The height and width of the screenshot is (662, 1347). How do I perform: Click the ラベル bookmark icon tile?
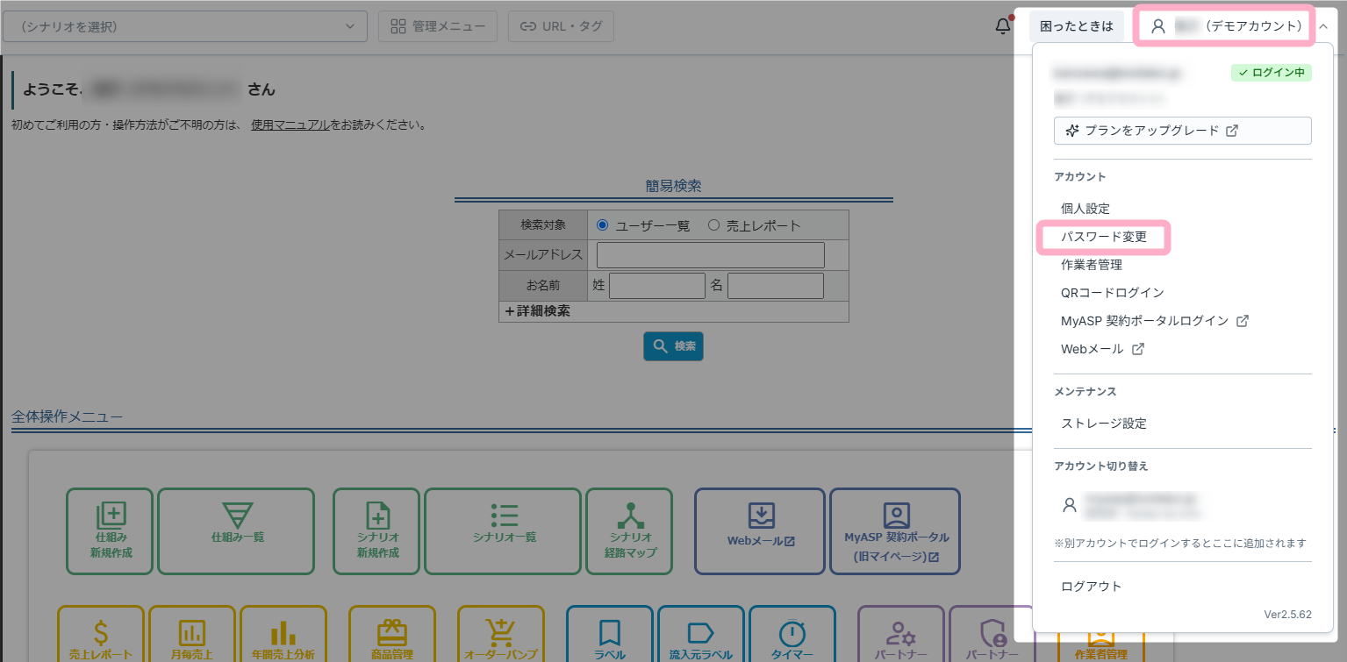coord(610,634)
